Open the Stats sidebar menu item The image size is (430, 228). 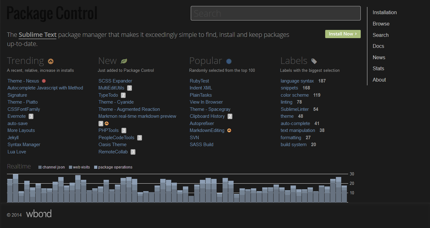pyautogui.click(x=378, y=69)
